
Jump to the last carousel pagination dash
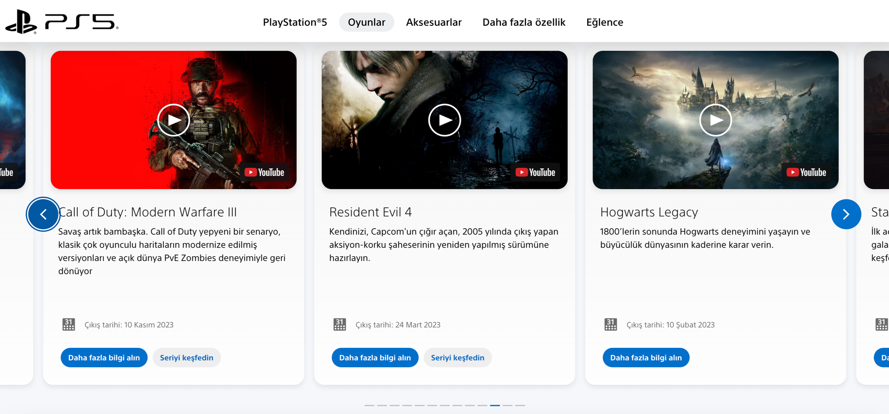pos(520,405)
